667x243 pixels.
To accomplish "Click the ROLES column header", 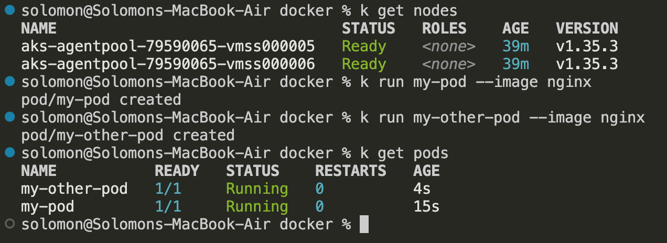I will tap(444, 28).
